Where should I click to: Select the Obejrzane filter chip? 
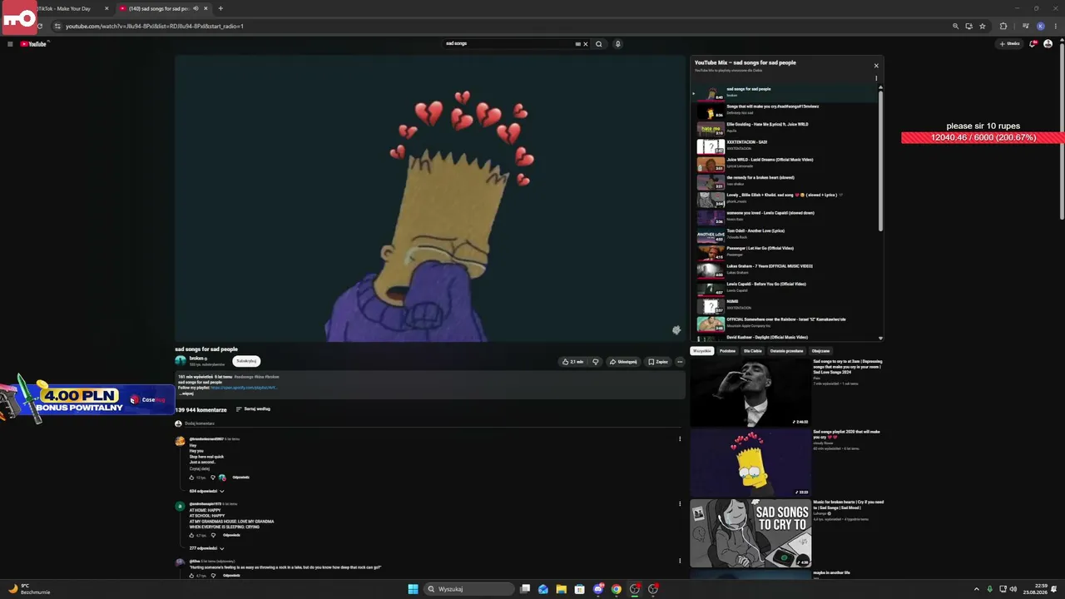(820, 351)
